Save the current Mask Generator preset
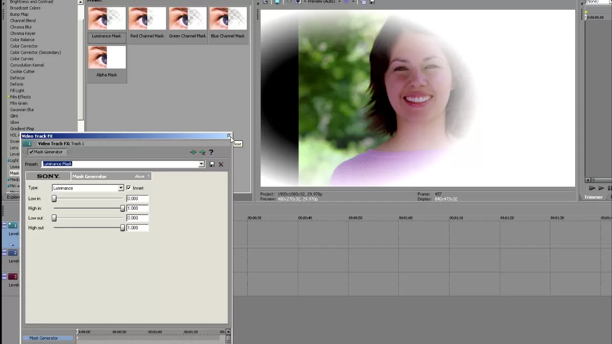612x344 pixels. click(x=212, y=164)
